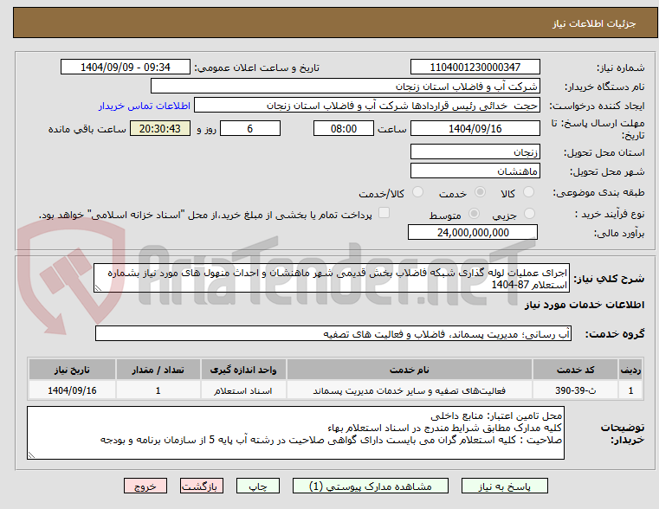The width and height of the screenshot is (659, 509).
Task: Click the remaining time countdown 20:30:43
Action: 160,128
